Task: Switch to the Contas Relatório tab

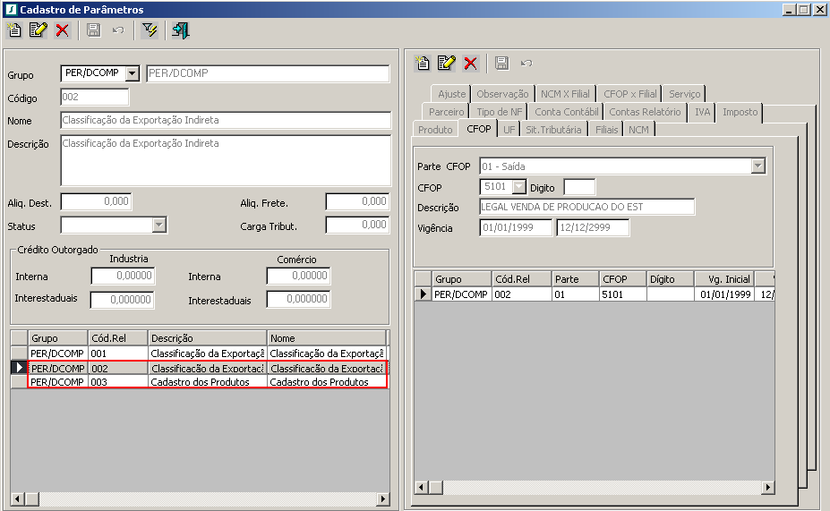Action: coord(645,112)
